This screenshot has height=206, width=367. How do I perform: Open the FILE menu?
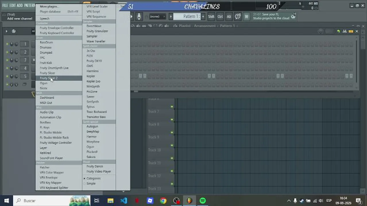click(x=5, y=5)
